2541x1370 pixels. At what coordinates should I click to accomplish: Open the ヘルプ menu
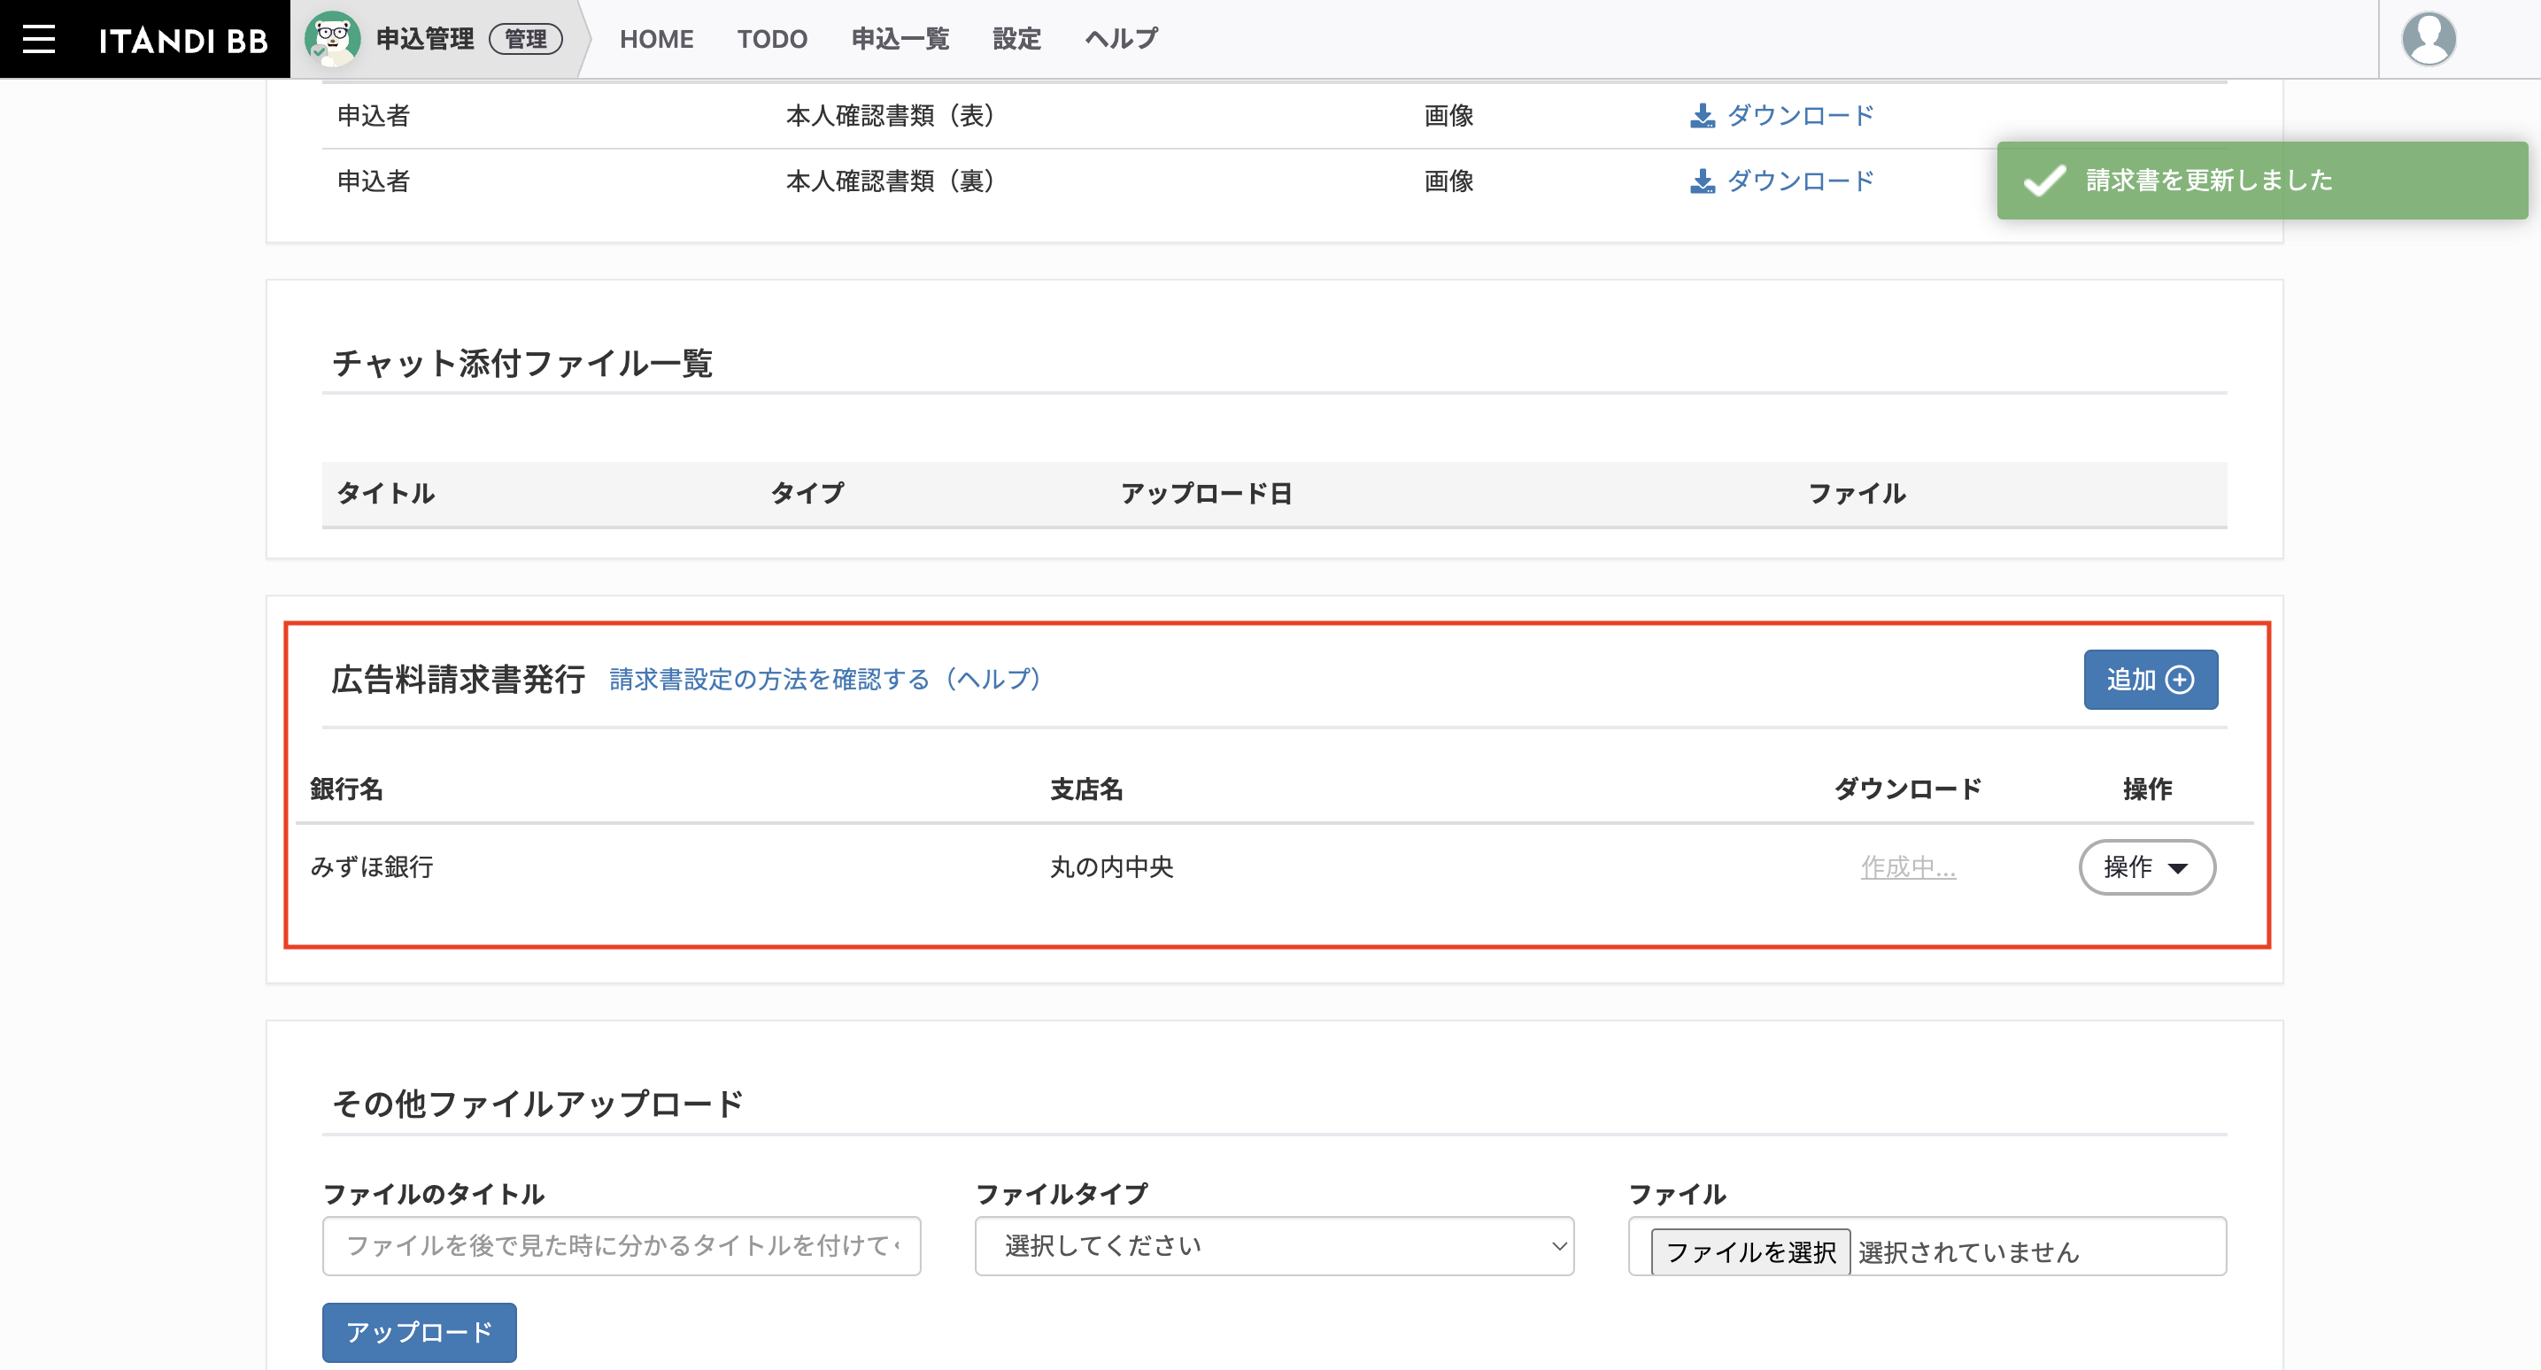pyautogui.click(x=1122, y=38)
